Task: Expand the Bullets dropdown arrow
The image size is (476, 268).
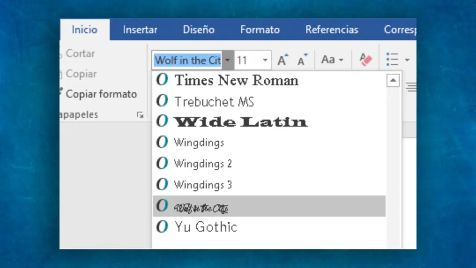Action: tap(407, 60)
